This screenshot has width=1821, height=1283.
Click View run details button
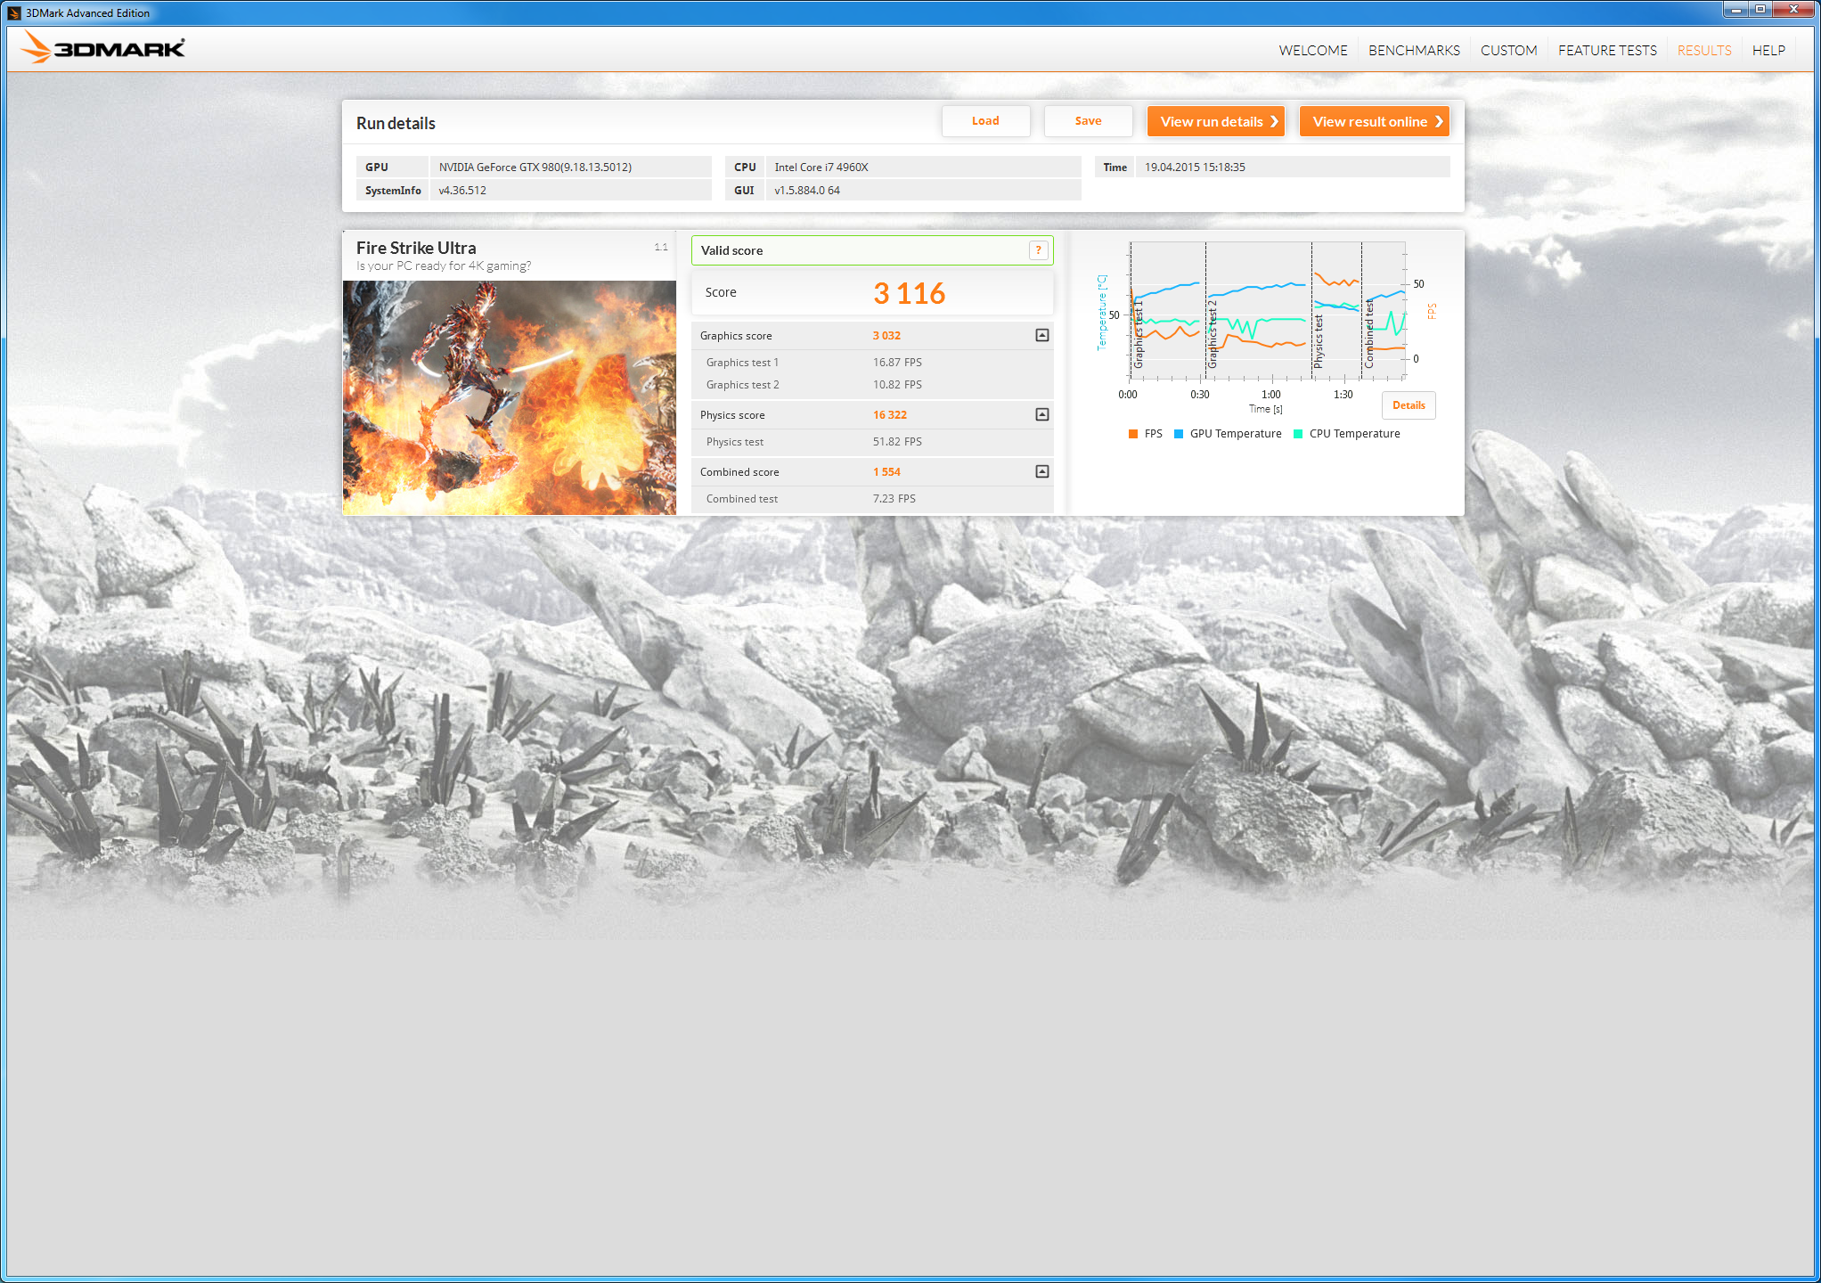[x=1215, y=122]
